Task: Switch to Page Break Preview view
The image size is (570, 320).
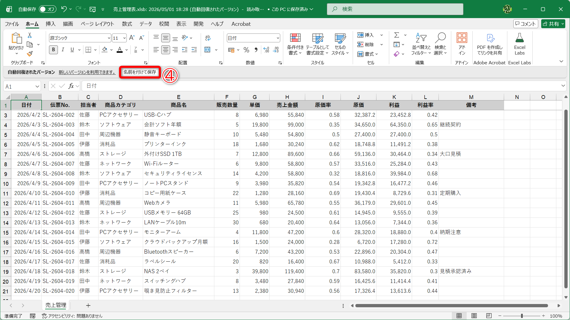Action: (489, 316)
